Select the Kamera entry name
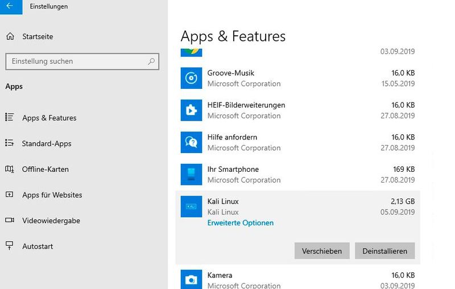The image size is (455, 289). [220, 275]
